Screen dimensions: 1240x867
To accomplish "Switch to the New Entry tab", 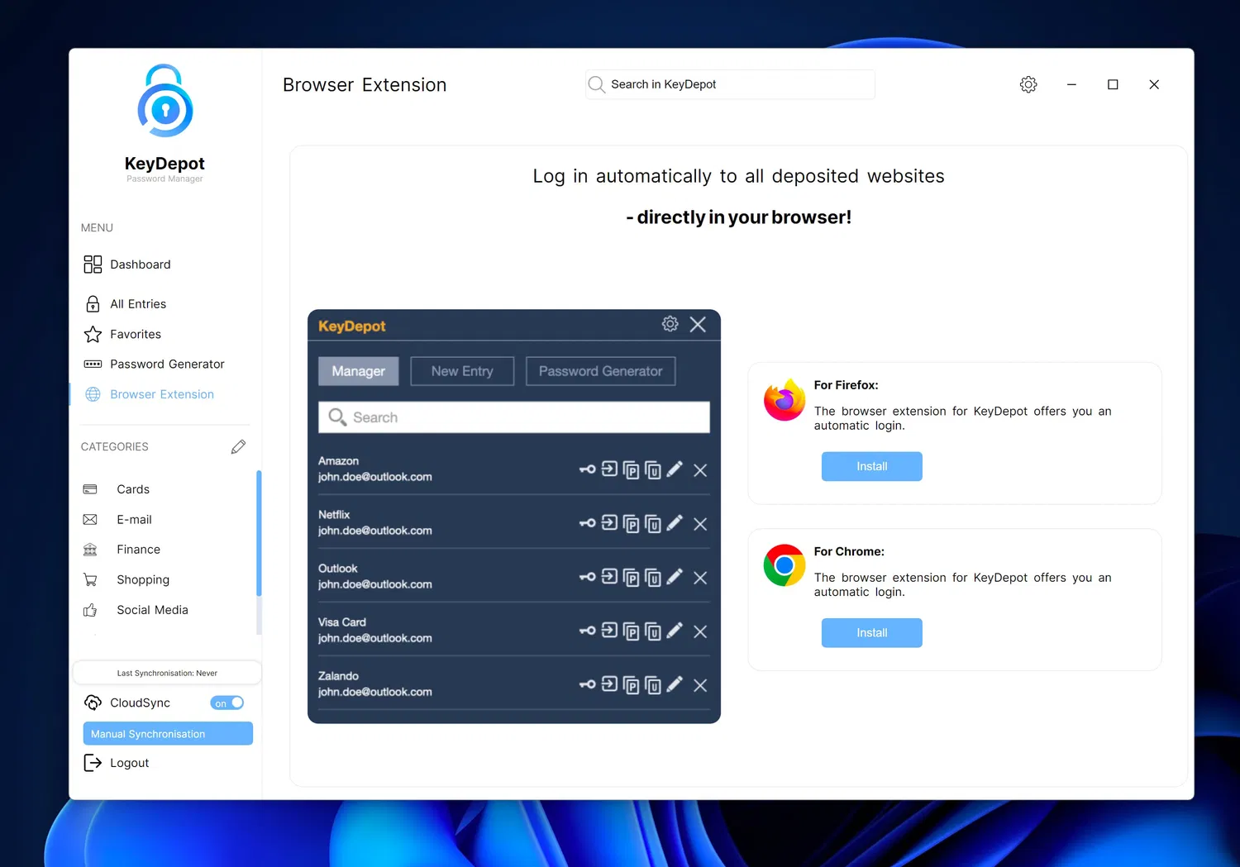I will pos(462,371).
